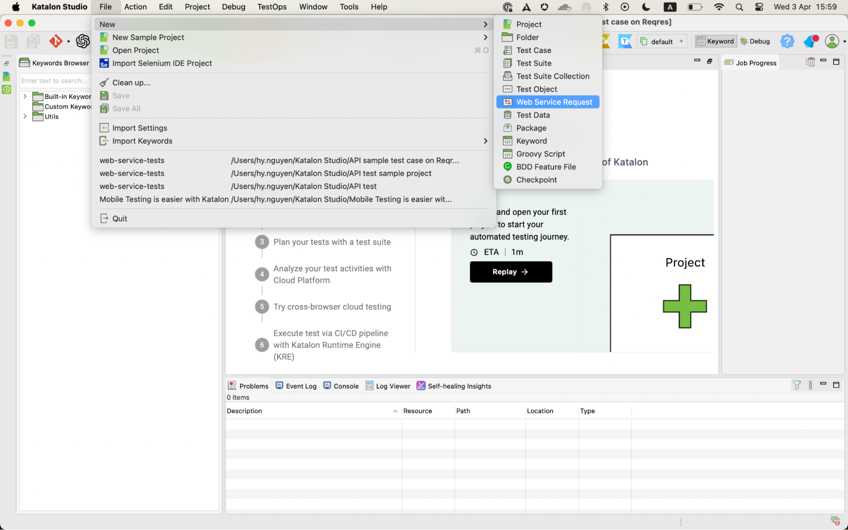Open the TestOps menu in menu bar
Viewport: 848px width, 530px height.
point(271,7)
